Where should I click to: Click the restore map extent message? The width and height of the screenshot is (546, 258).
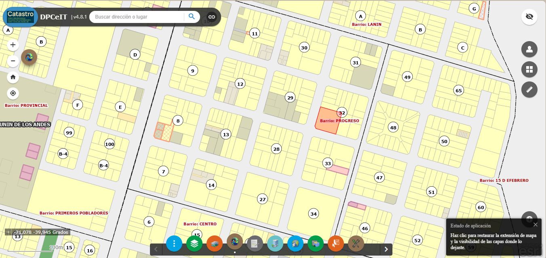pos(493,241)
